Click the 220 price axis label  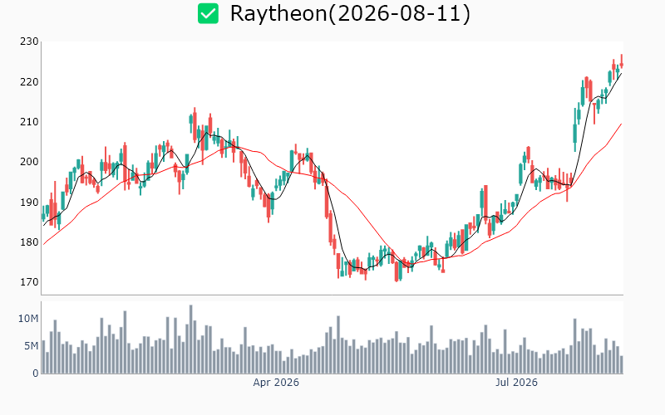click(x=29, y=81)
